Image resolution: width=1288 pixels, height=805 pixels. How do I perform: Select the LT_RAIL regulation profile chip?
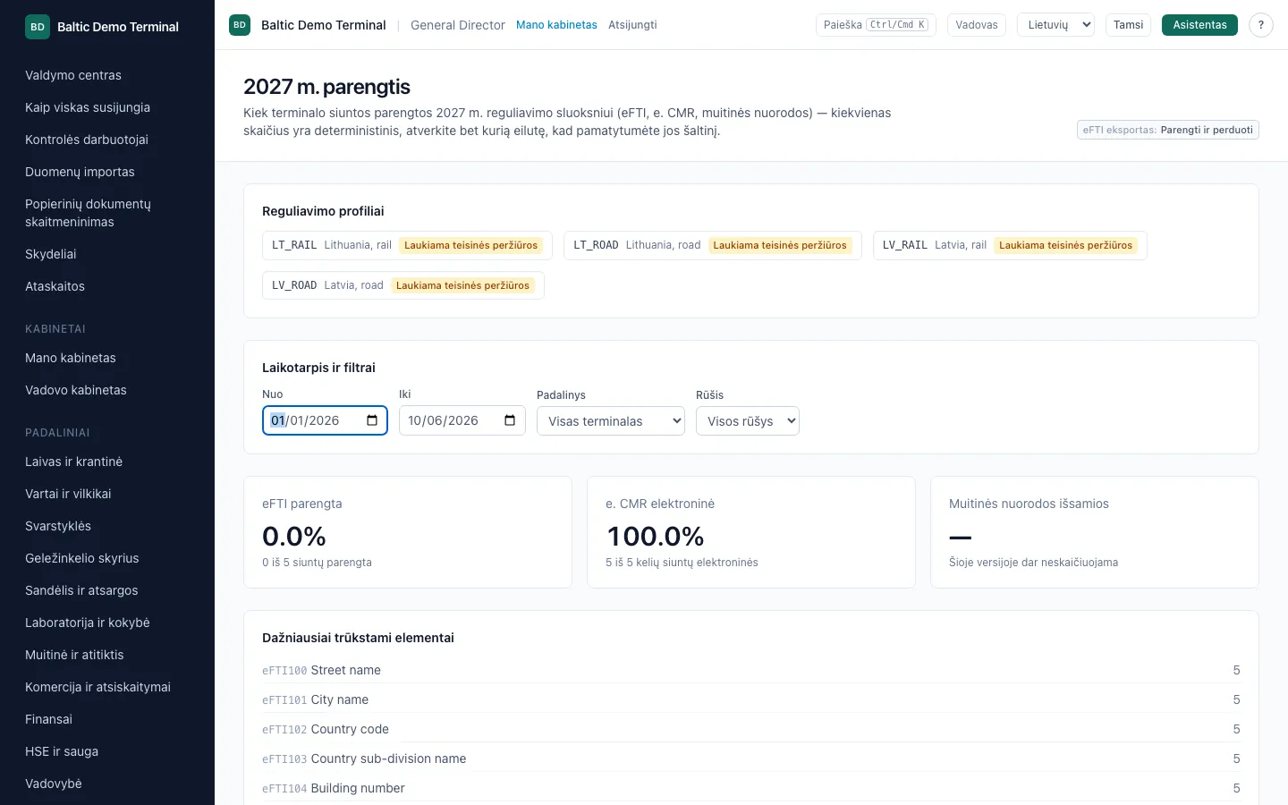click(407, 245)
